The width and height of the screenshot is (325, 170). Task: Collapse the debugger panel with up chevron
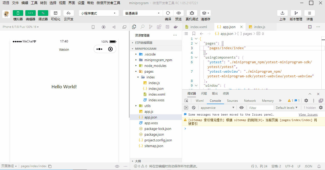310,94
